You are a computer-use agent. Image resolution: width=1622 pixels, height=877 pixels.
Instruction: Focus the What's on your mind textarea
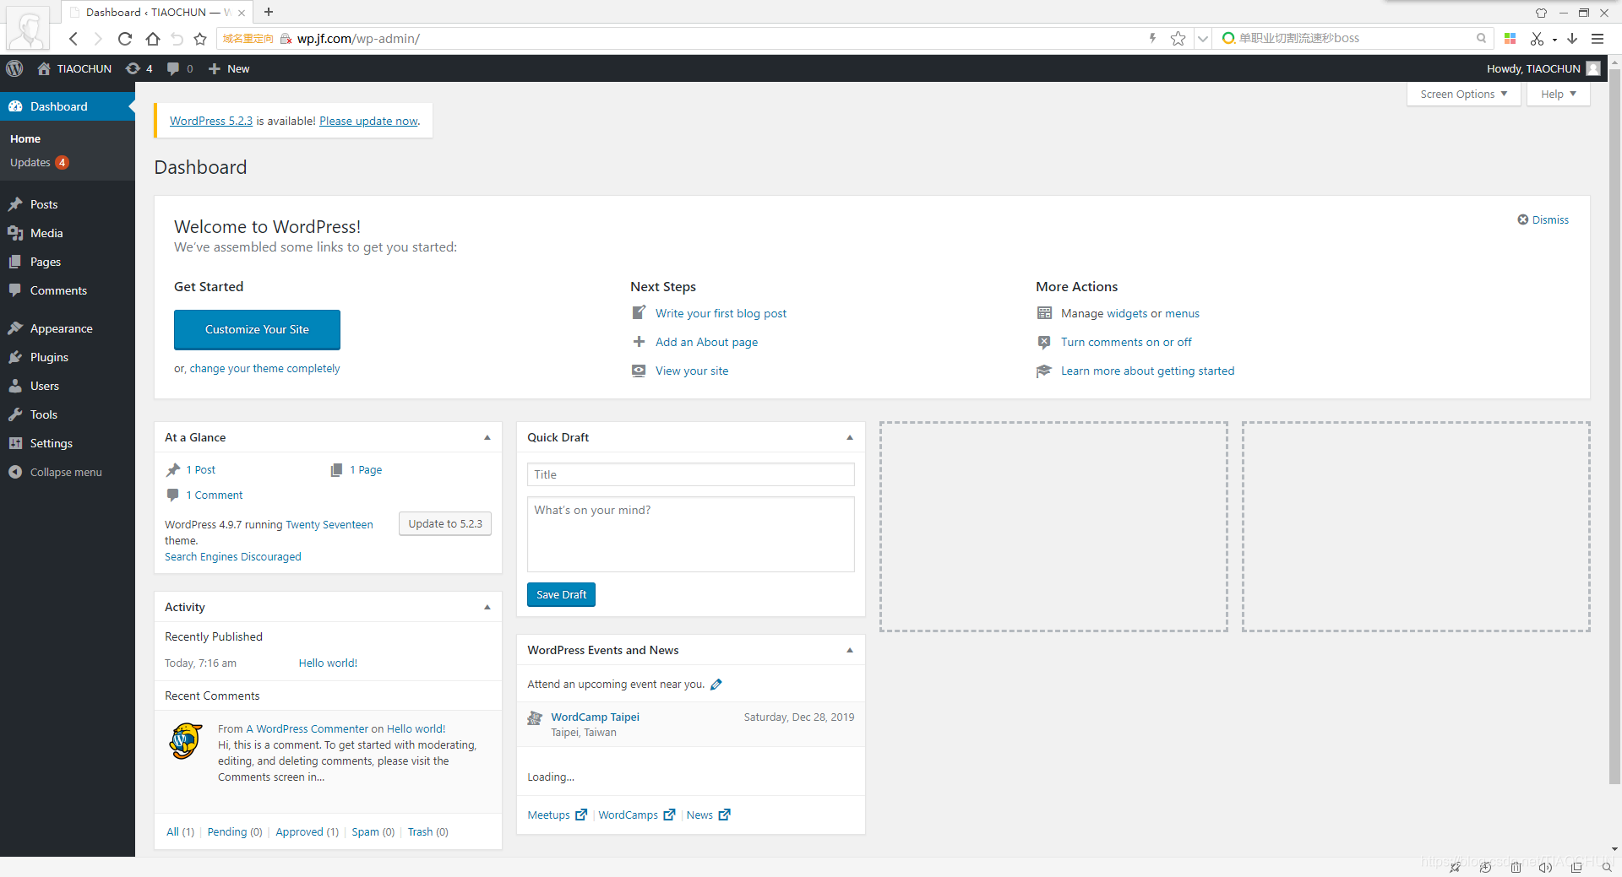(691, 534)
